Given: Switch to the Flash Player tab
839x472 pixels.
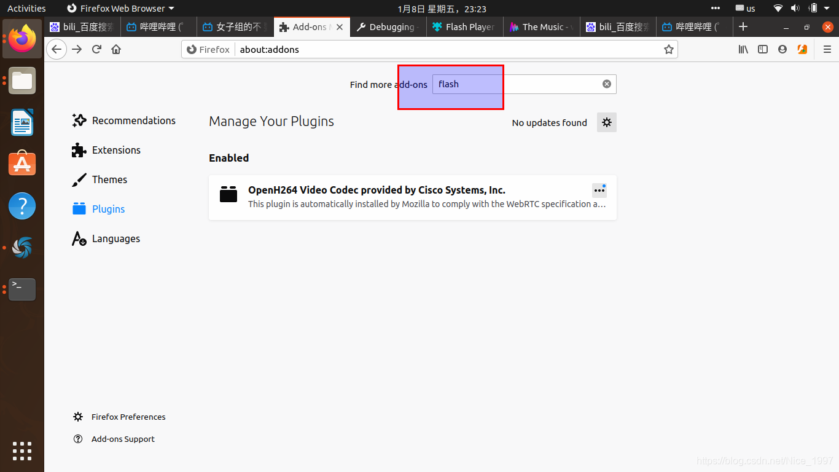Looking at the screenshot, I should click(465, 27).
